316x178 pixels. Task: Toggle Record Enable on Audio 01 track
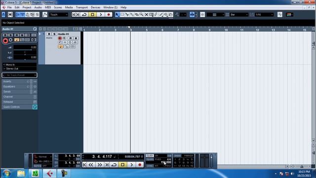point(60,38)
